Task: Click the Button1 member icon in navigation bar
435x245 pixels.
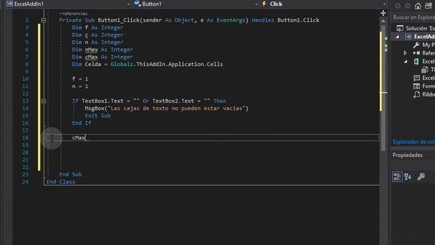Action: click(x=137, y=3)
